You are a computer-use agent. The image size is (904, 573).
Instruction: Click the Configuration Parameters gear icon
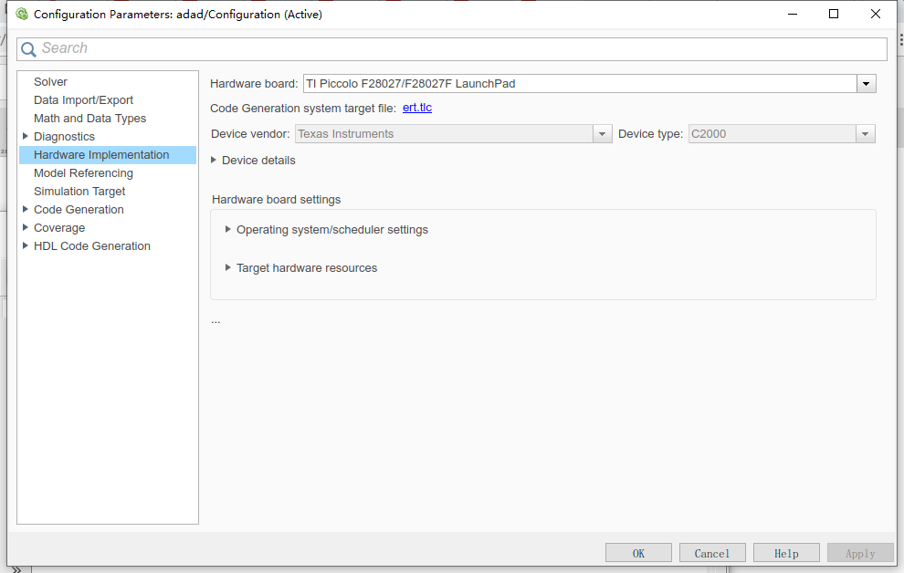point(22,14)
